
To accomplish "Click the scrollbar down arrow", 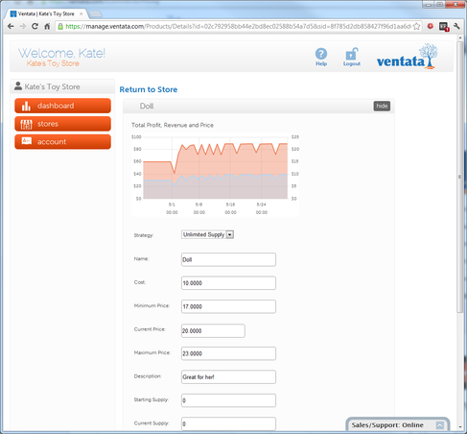I will click(460, 426).
